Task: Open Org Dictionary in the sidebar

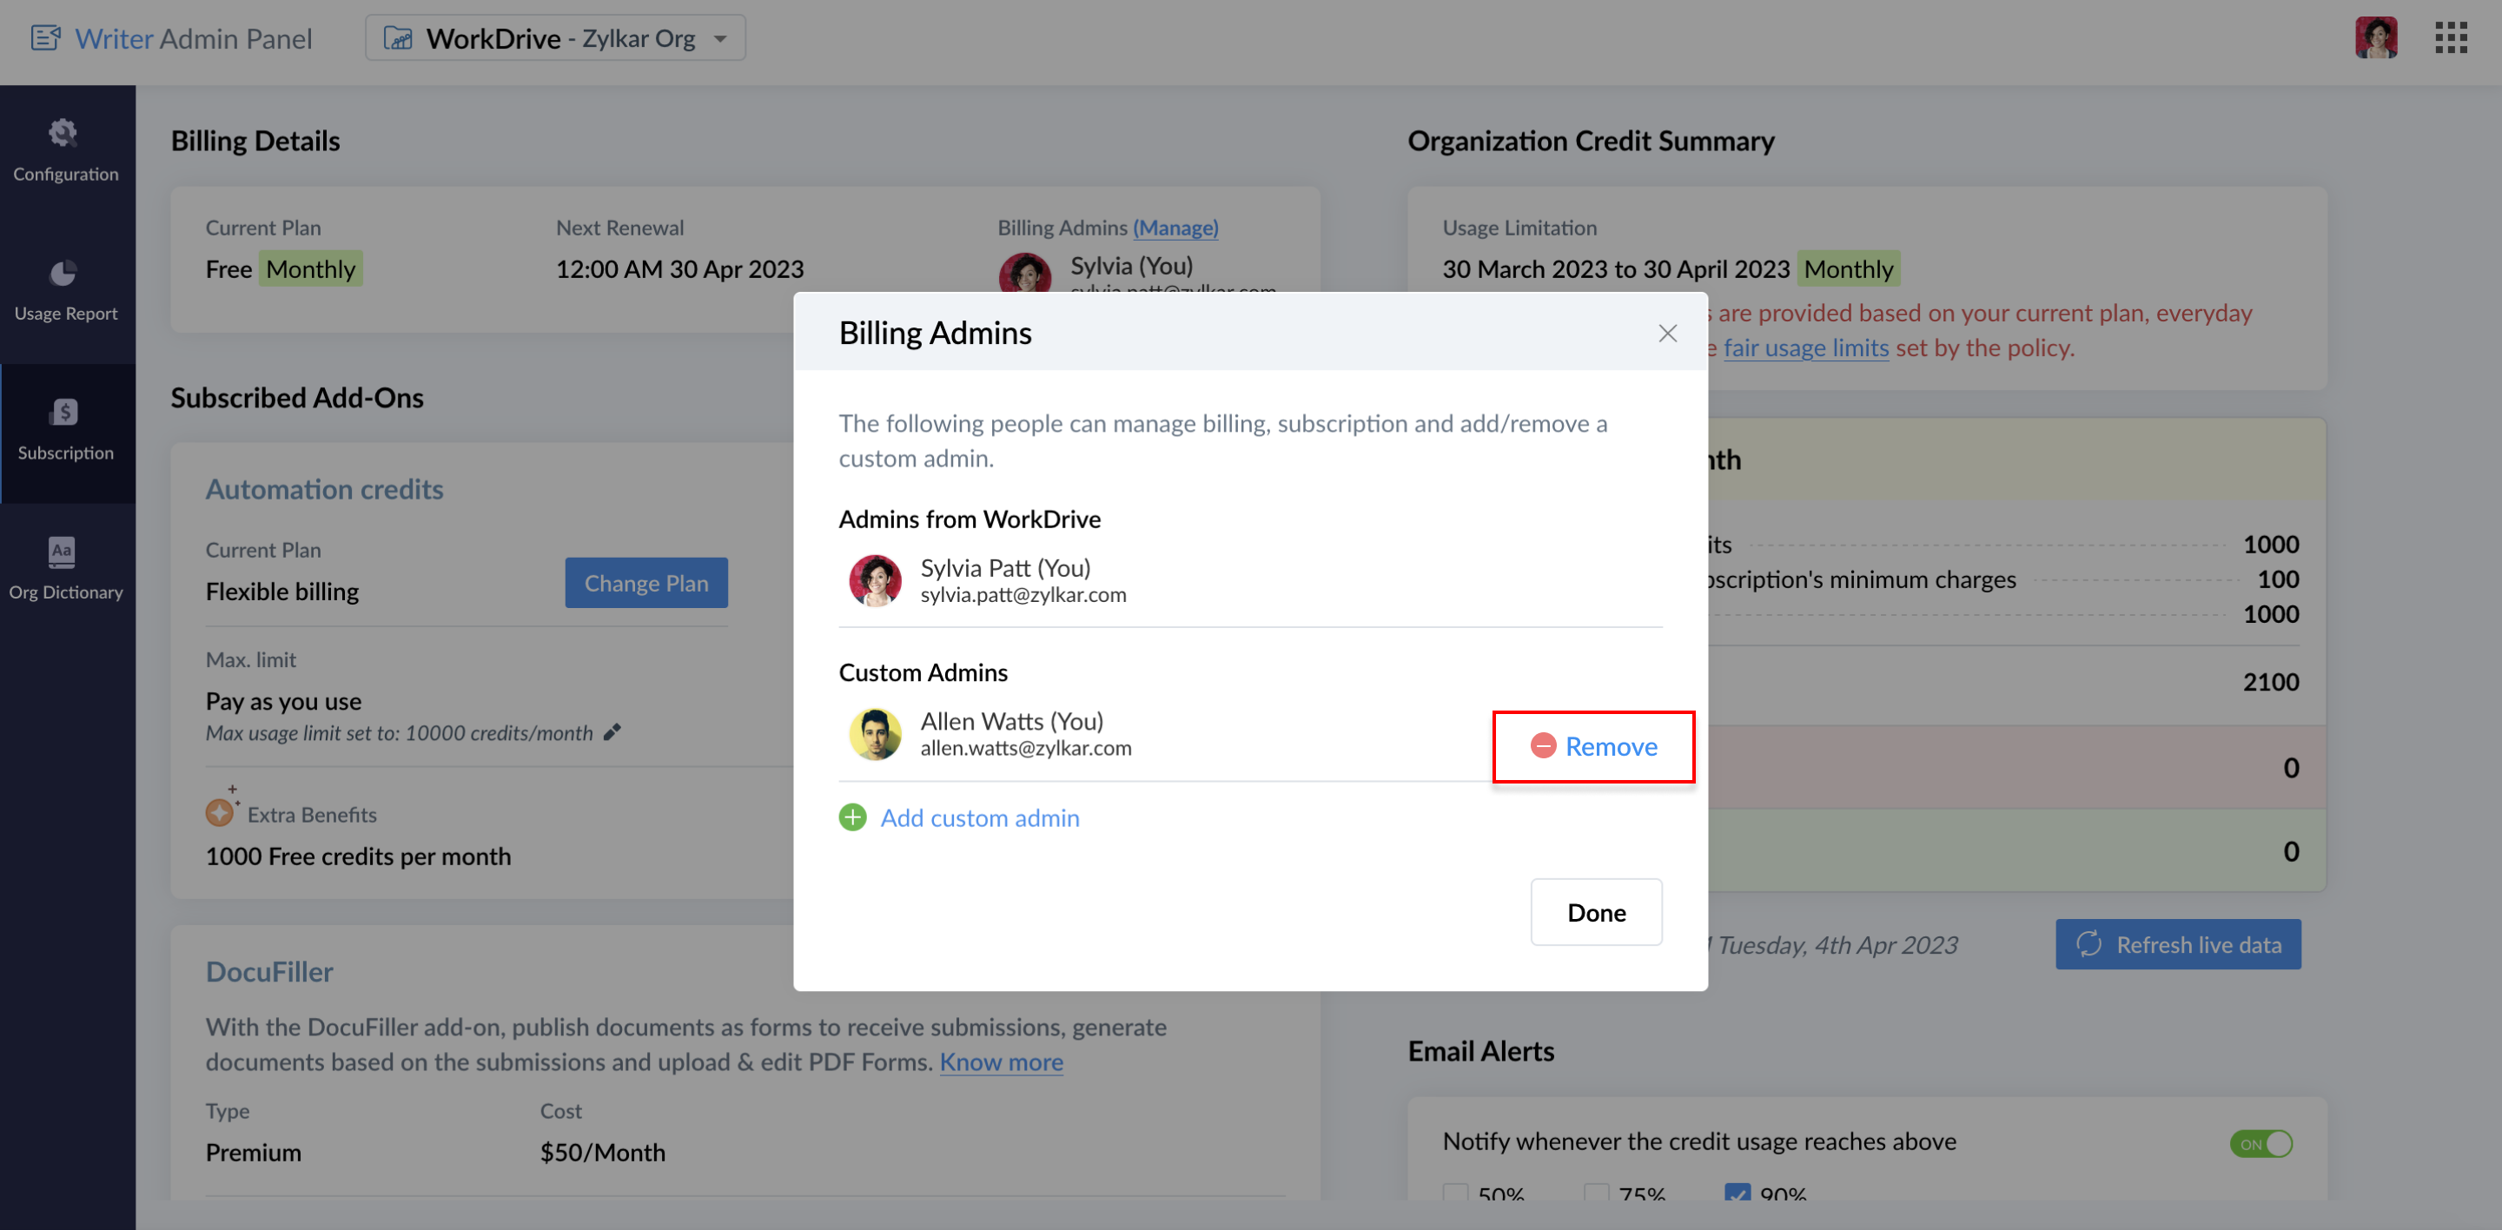Action: click(x=66, y=570)
